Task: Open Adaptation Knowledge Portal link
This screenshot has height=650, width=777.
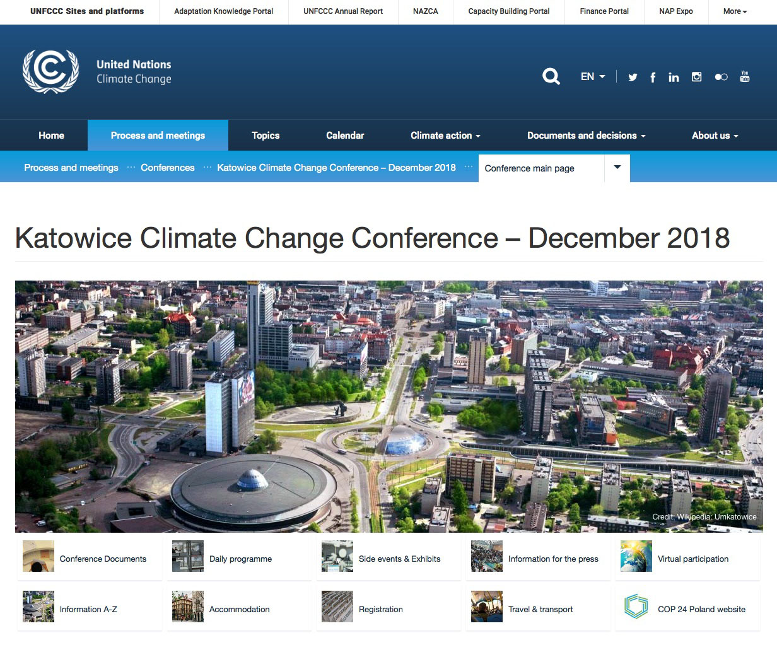Action: 224,11
